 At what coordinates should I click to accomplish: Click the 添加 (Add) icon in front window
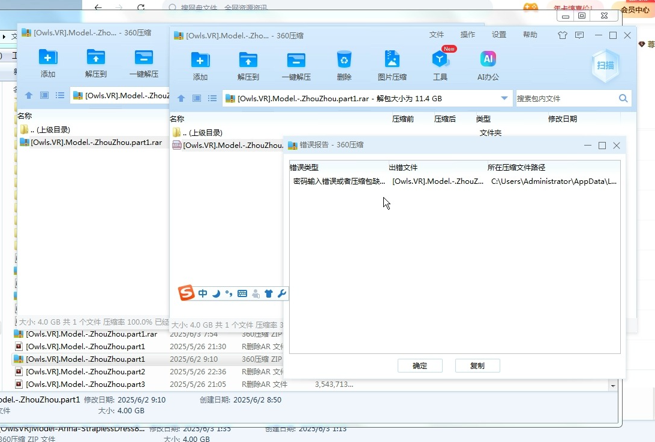(200, 60)
